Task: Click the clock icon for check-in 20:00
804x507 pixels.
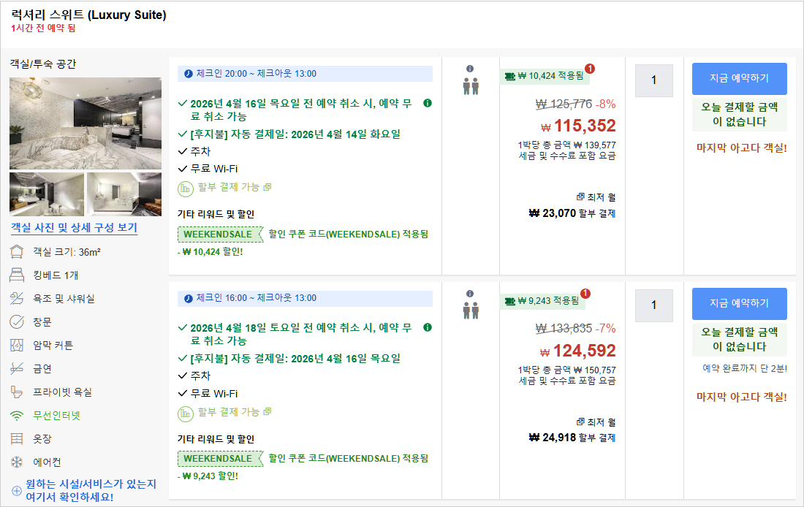Action: point(188,74)
